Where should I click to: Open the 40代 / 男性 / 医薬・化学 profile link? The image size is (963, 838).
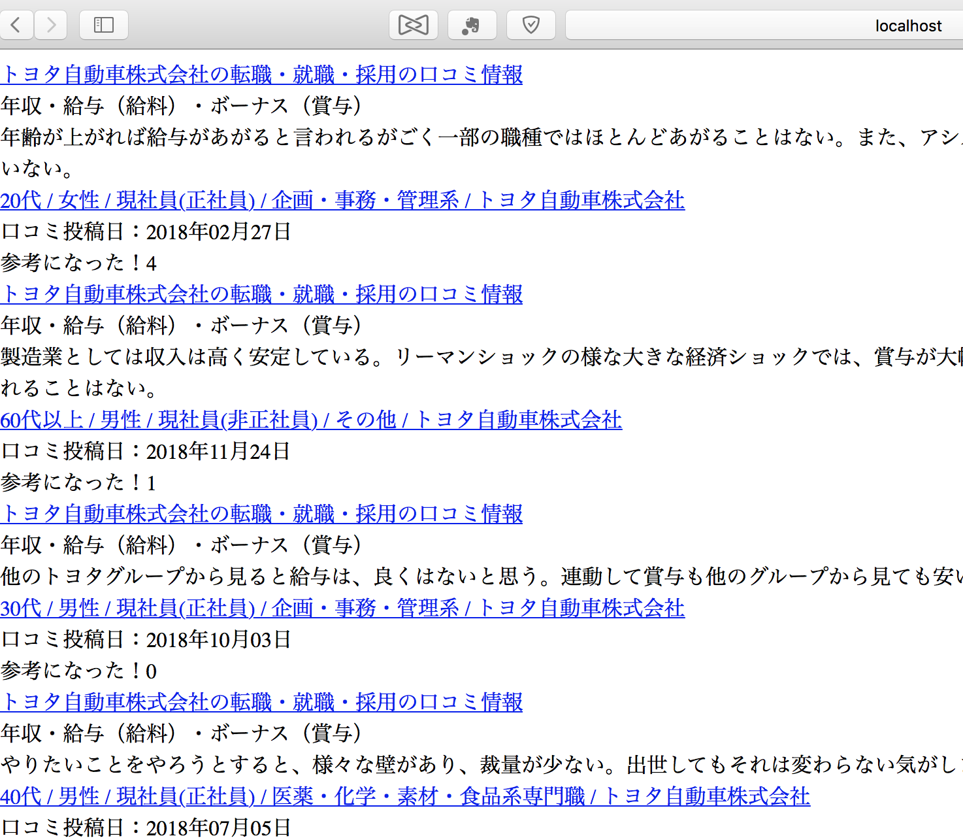(405, 796)
